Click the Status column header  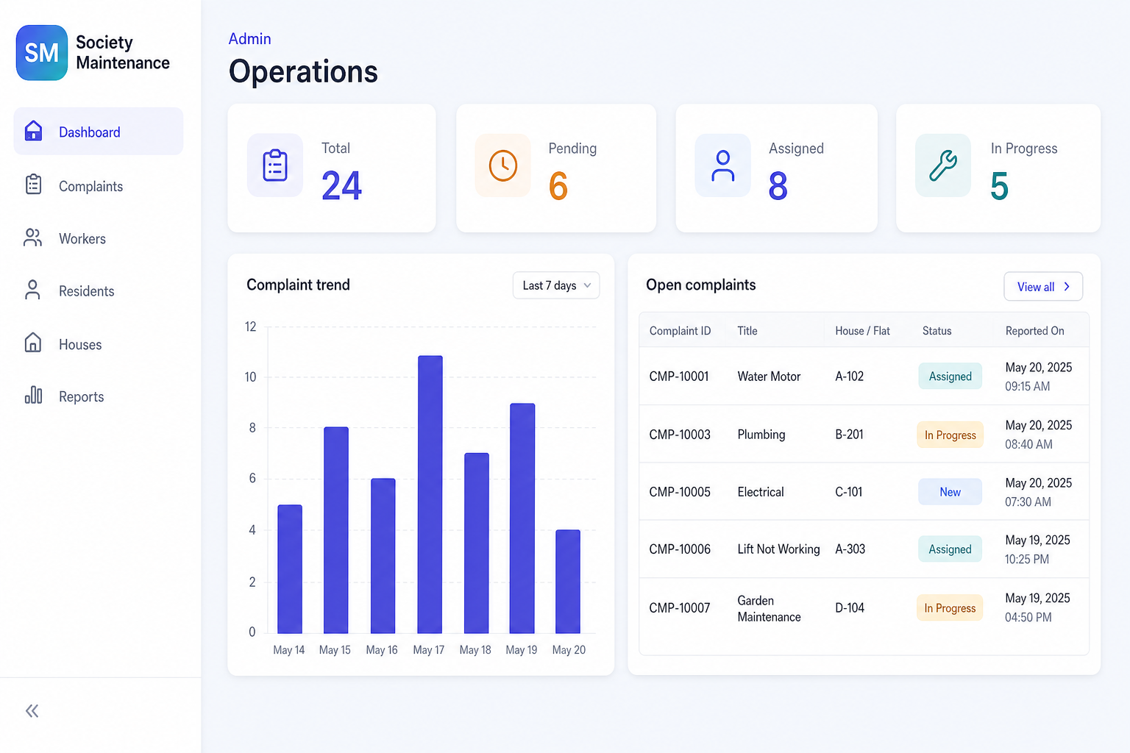937,331
